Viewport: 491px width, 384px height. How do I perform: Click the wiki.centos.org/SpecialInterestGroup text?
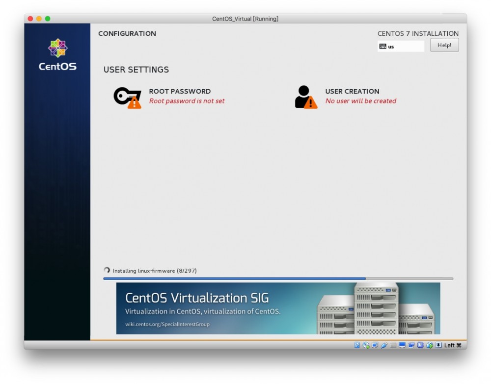[x=167, y=324]
